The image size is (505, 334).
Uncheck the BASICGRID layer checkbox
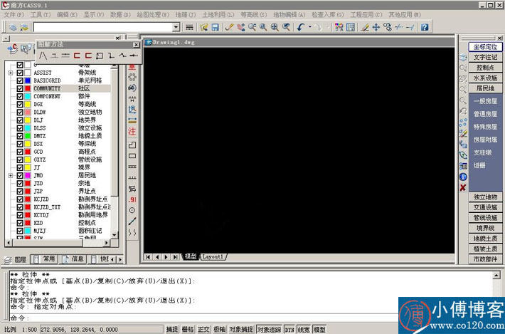[x=20, y=80]
